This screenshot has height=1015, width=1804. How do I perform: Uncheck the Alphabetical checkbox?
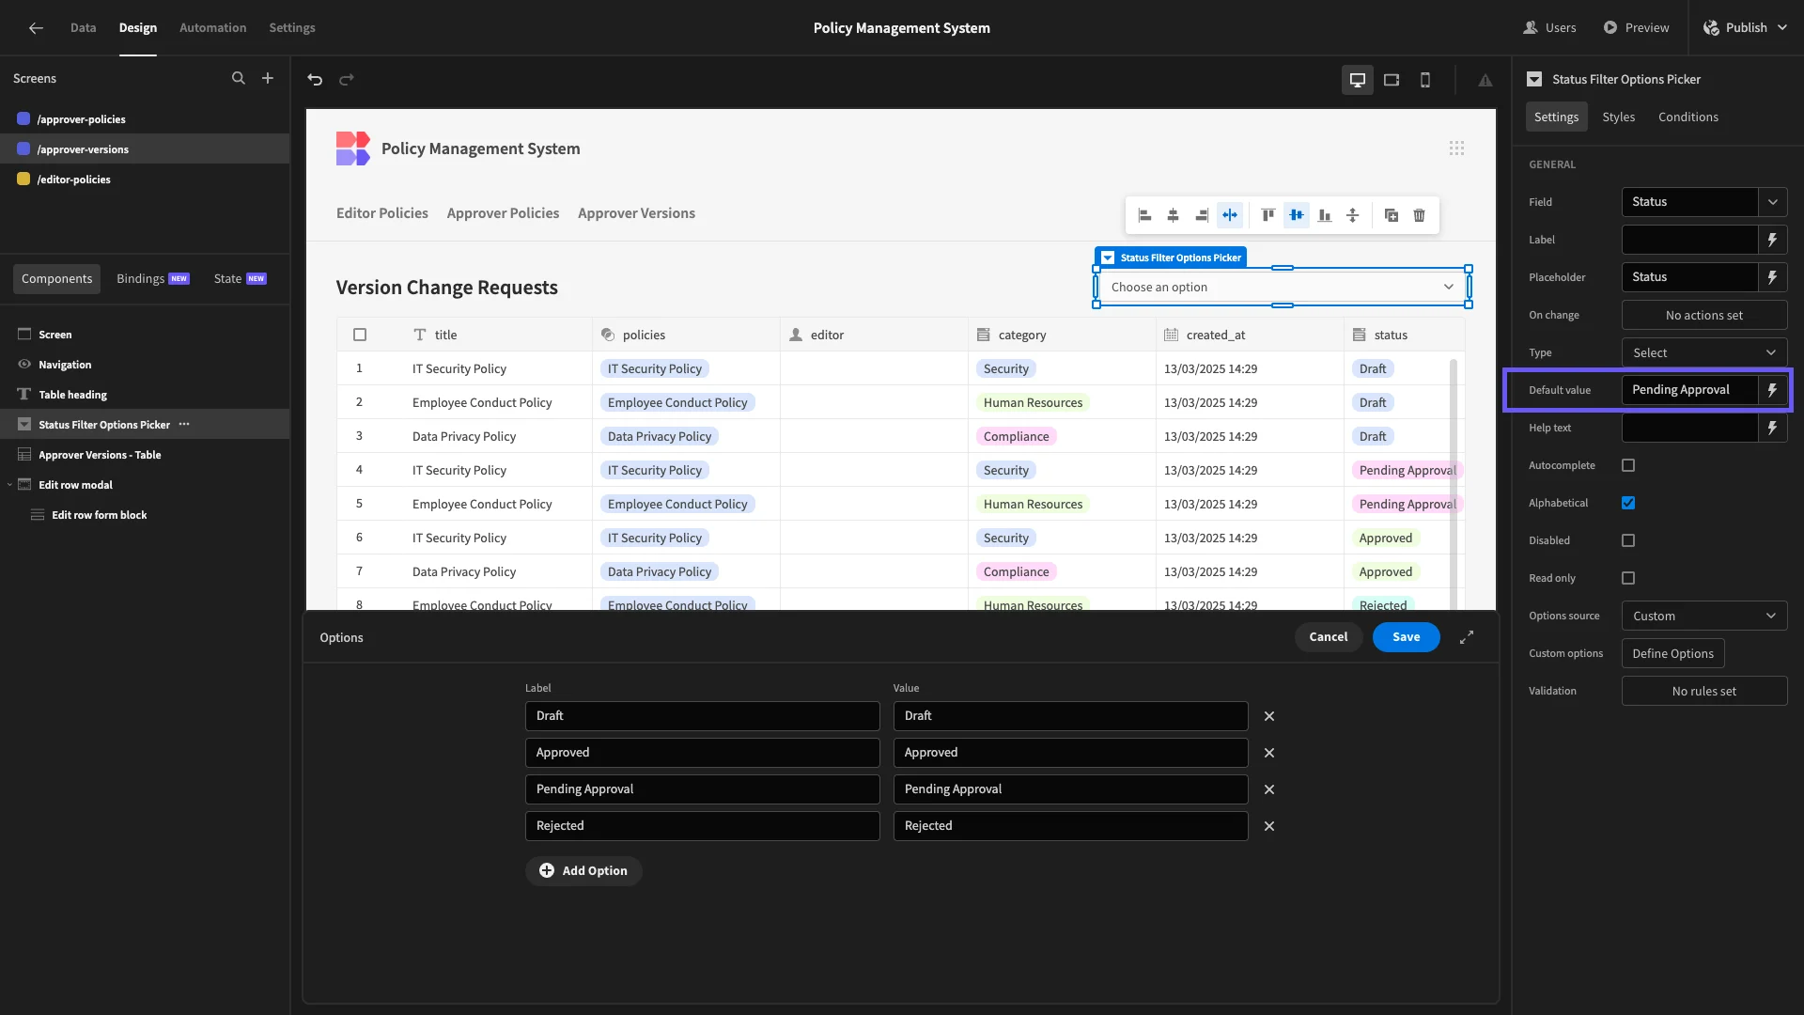tap(1628, 503)
